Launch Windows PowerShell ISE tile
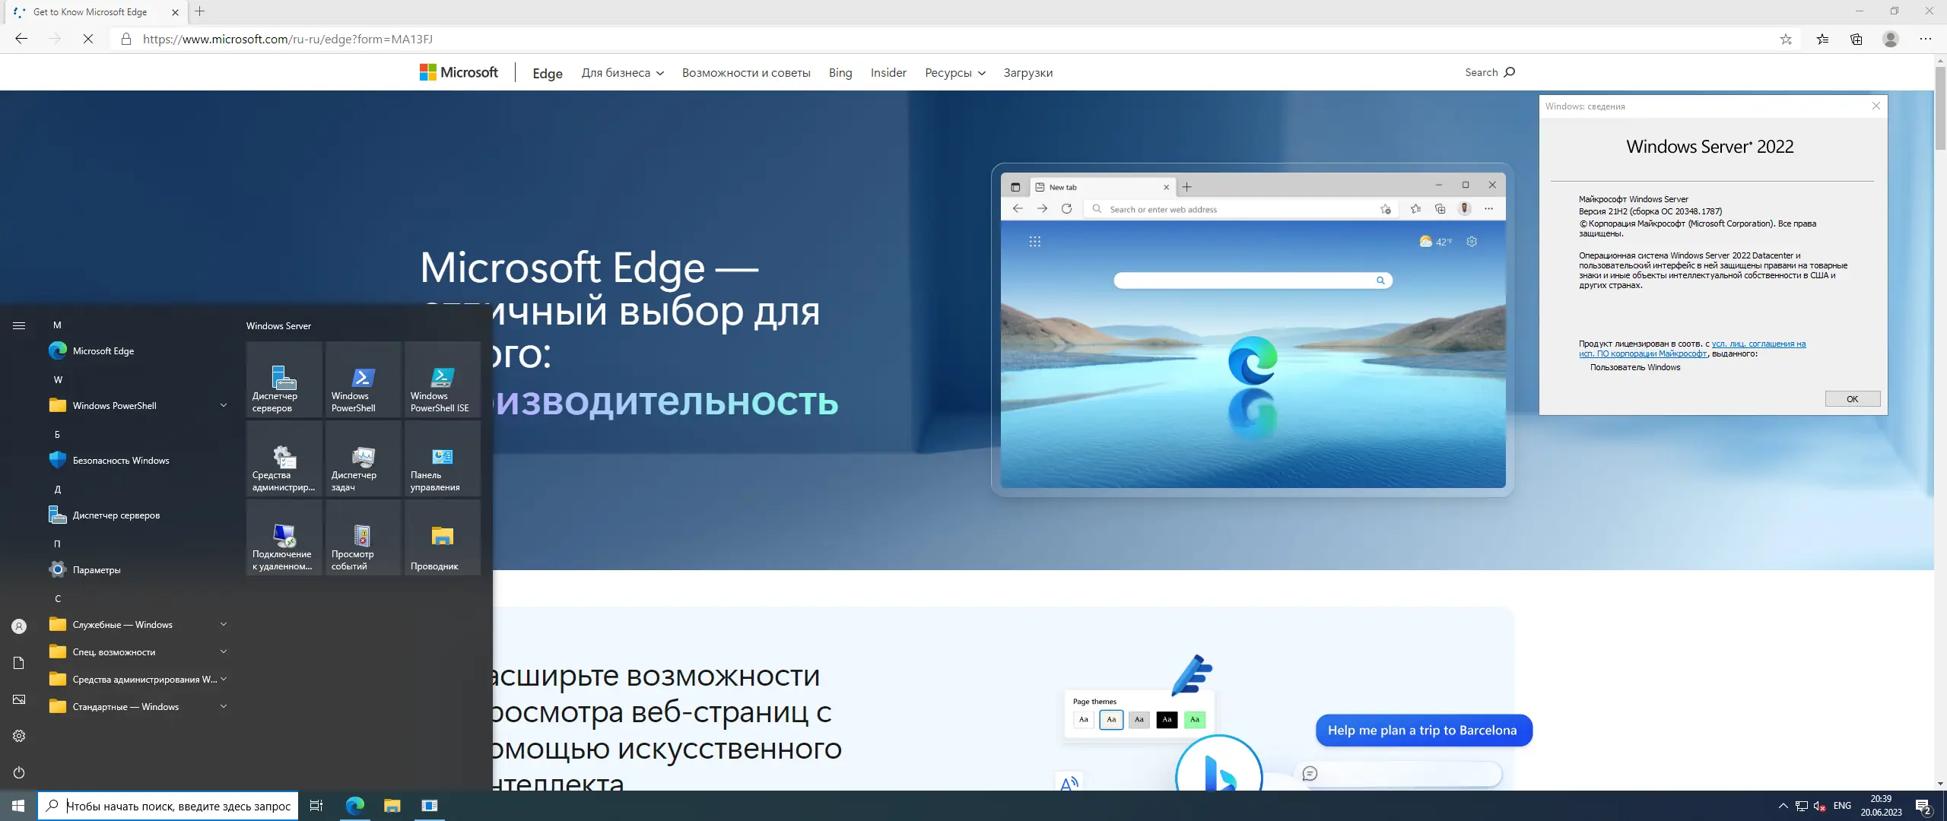Screen dimensions: 1947x821 click(x=442, y=380)
